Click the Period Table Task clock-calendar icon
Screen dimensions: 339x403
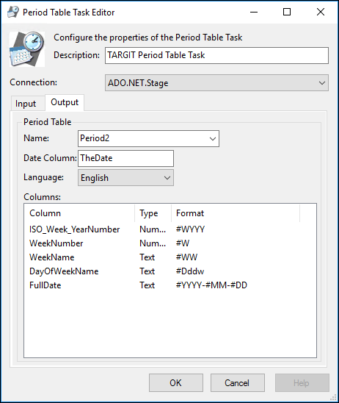coord(27,49)
